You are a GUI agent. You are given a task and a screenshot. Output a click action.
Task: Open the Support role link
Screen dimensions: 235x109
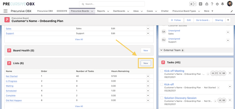coord(10,33)
